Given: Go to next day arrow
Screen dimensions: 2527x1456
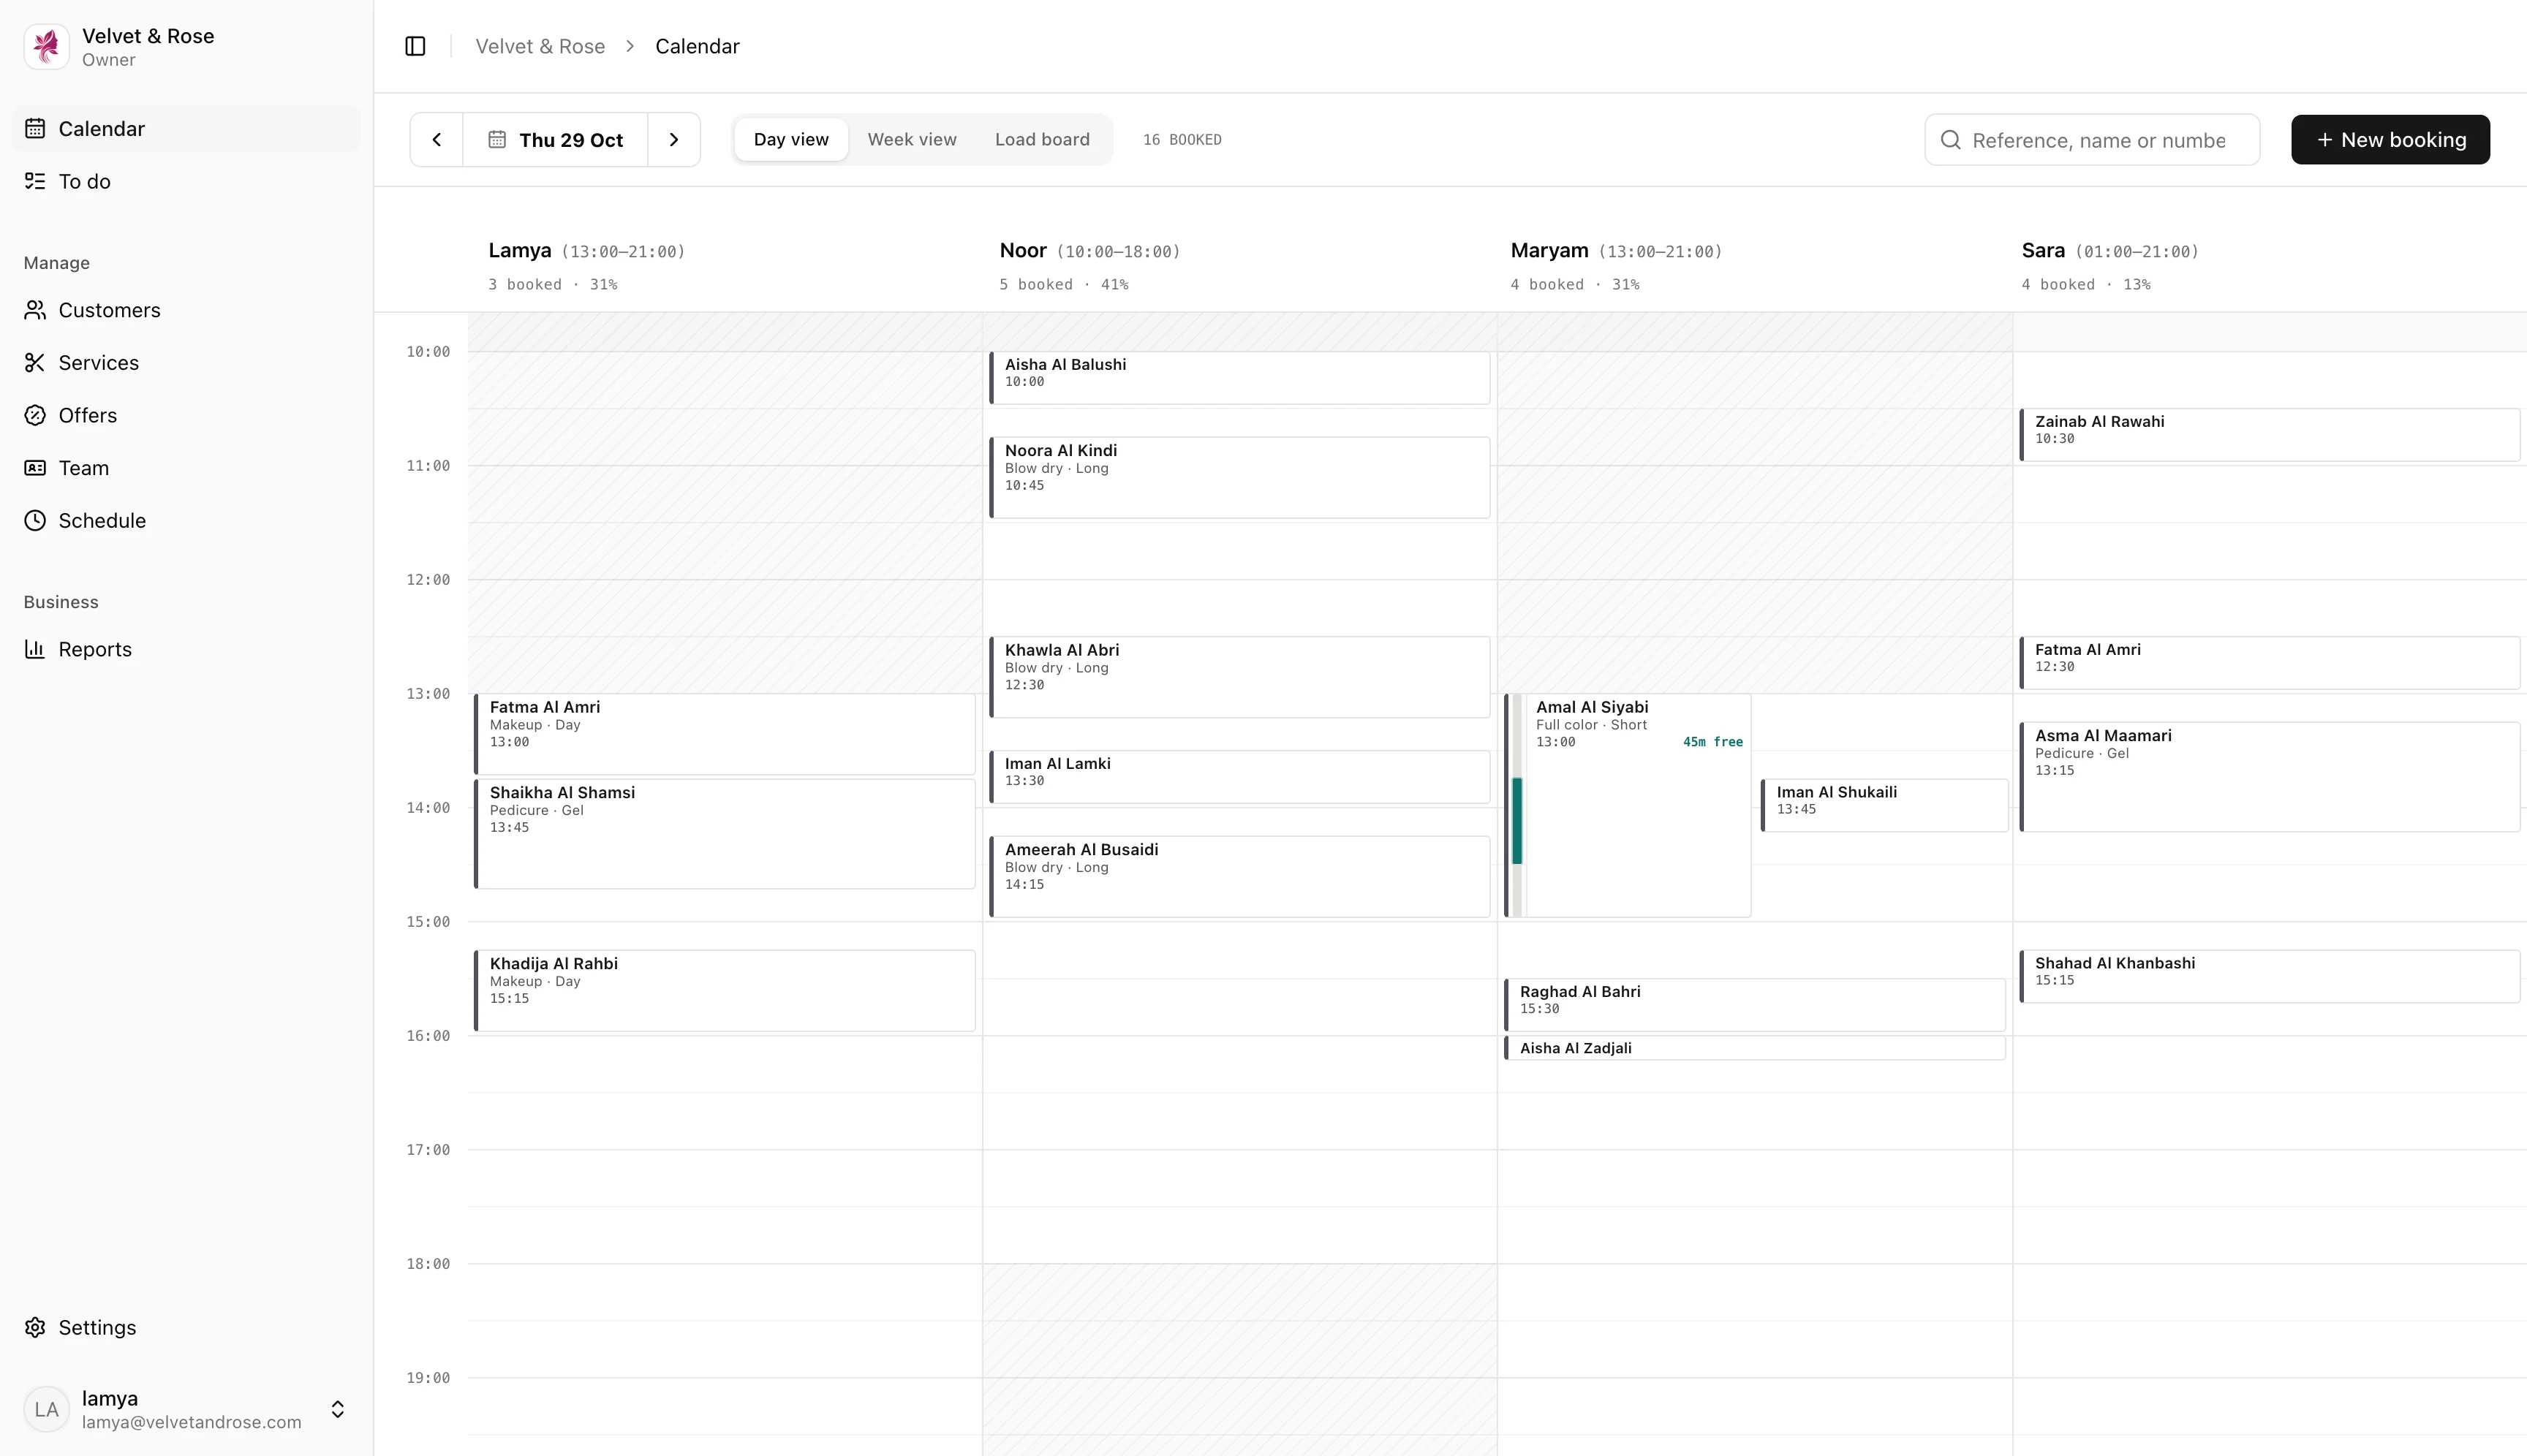Looking at the screenshot, I should point(673,140).
